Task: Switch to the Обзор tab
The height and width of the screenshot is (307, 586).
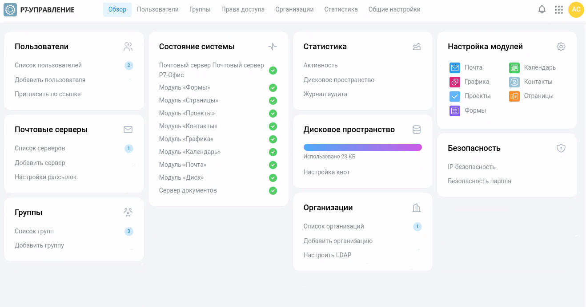Action: (x=117, y=9)
